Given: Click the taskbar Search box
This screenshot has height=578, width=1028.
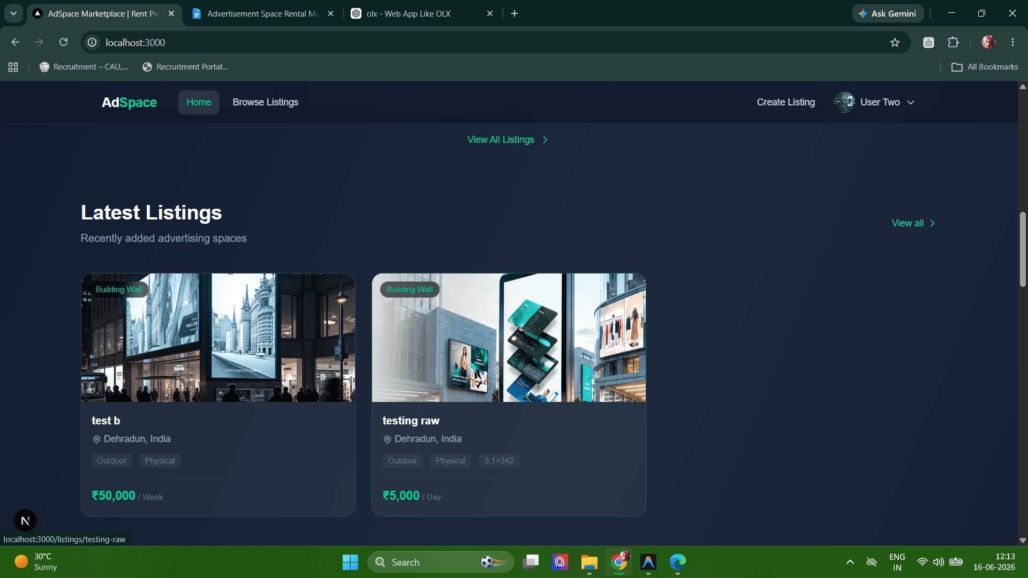Looking at the screenshot, I should [x=441, y=562].
